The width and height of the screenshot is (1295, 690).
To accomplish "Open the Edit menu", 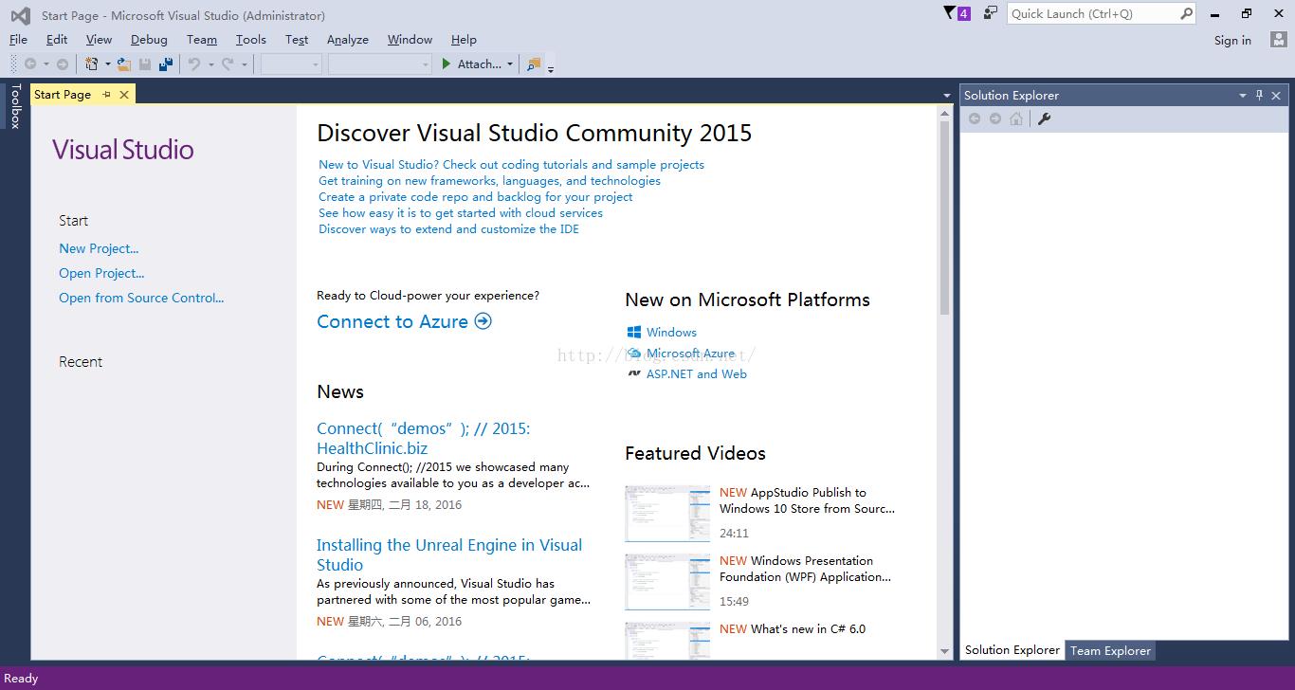I will tap(57, 40).
